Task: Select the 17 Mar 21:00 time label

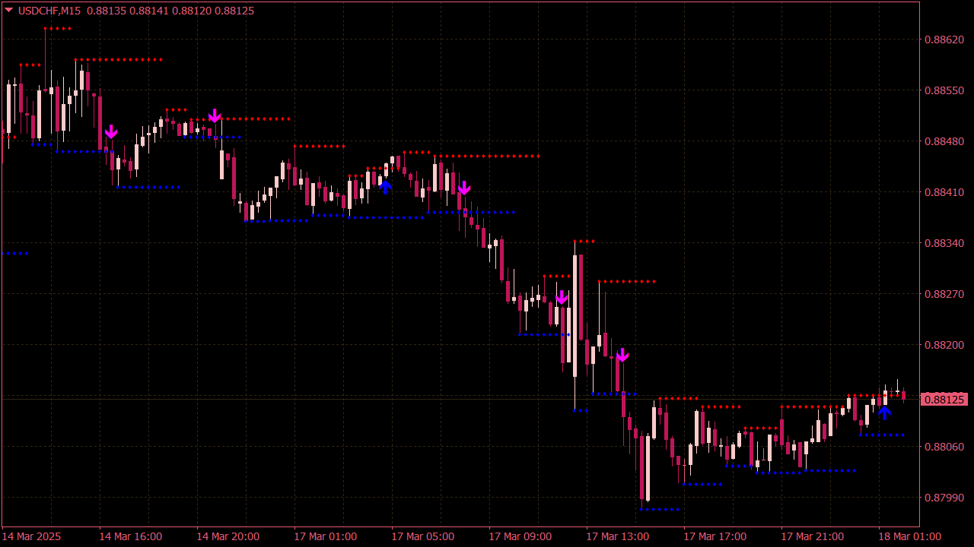Action: click(812, 536)
